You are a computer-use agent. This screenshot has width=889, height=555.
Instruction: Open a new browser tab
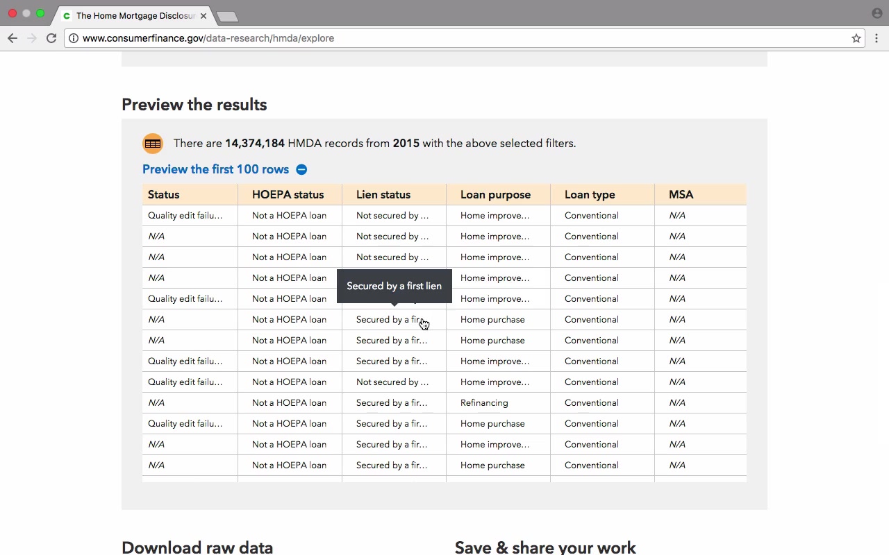tap(227, 16)
